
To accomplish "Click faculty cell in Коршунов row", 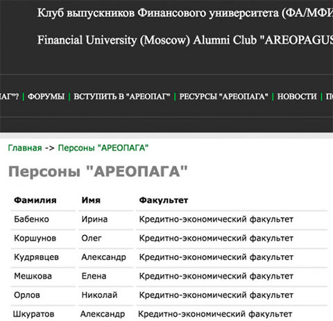I will pos(216,238).
